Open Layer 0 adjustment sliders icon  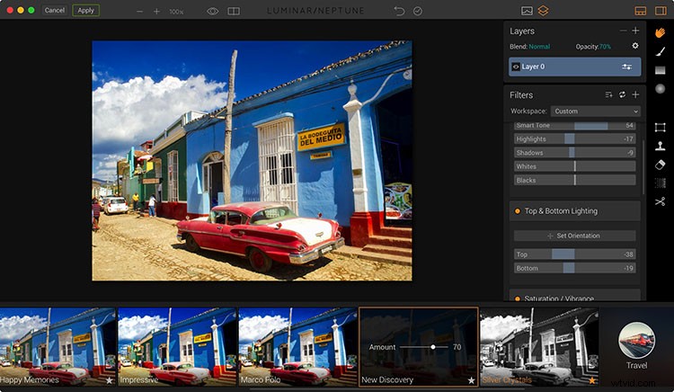[x=626, y=67]
